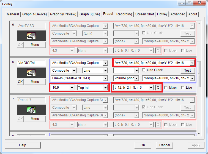Click the Test button in preset 6
The image size is (208, 154).
pyautogui.click(x=188, y=71)
